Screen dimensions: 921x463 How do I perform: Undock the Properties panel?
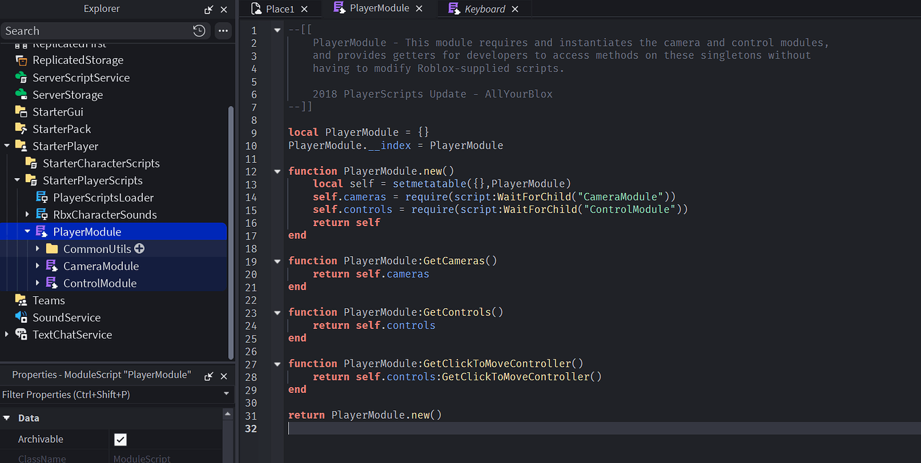click(x=209, y=376)
